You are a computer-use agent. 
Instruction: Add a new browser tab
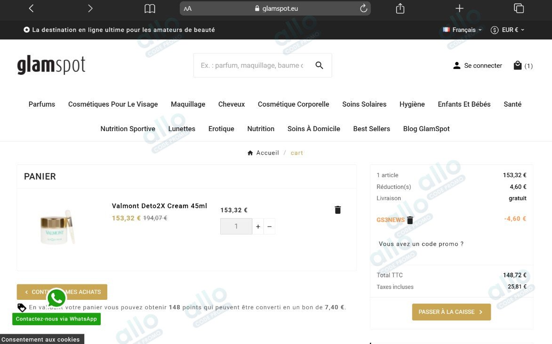point(459,8)
